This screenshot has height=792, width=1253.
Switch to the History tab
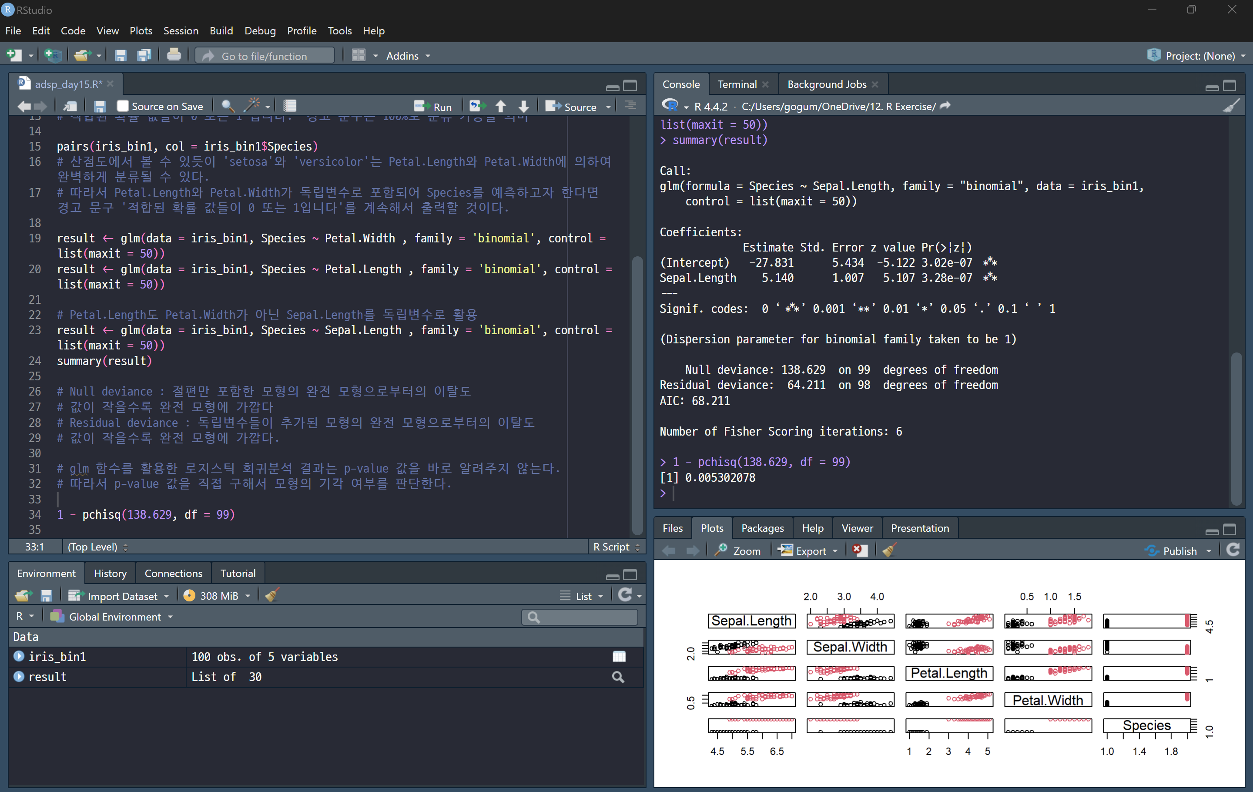(110, 573)
